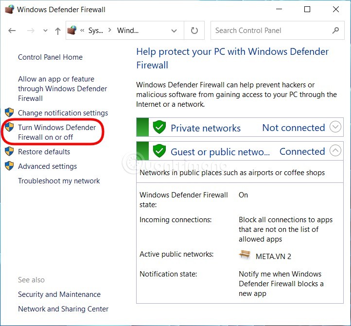The height and width of the screenshot is (326, 351).
Task: Open the recent locations dropdown arrow
Action: (x=45, y=31)
